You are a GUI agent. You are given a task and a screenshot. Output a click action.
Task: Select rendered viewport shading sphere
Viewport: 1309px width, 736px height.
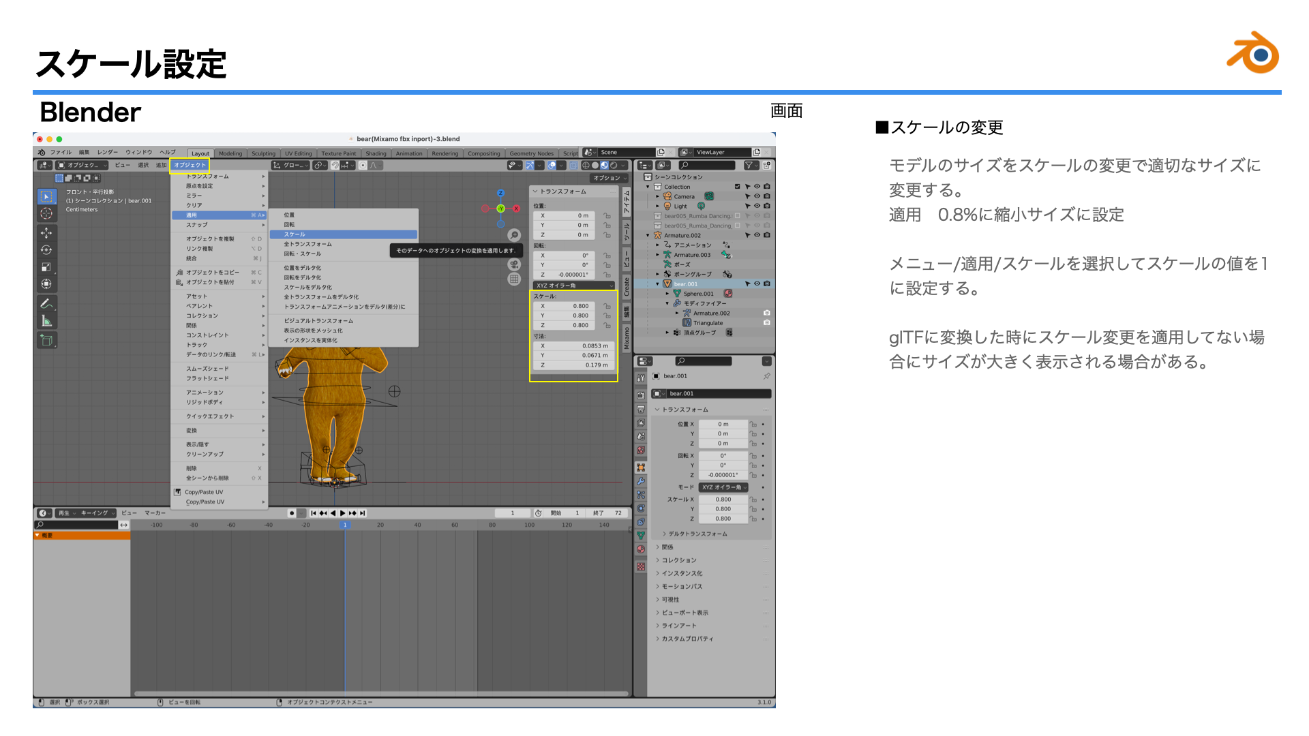(x=613, y=165)
